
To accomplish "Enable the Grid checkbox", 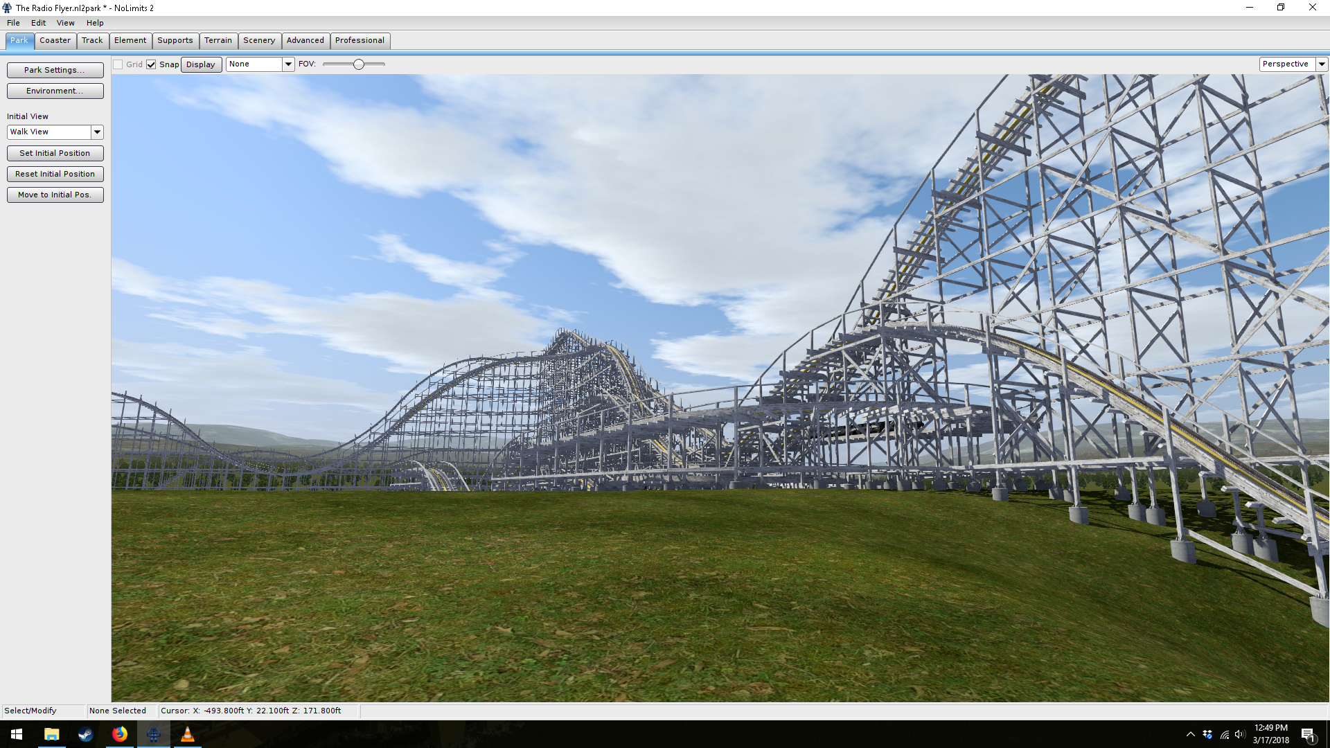I will point(118,64).
